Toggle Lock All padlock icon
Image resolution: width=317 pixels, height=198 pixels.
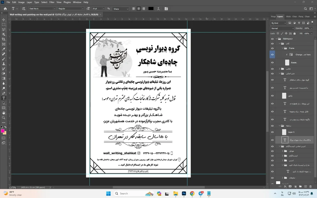tap(295, 33)
